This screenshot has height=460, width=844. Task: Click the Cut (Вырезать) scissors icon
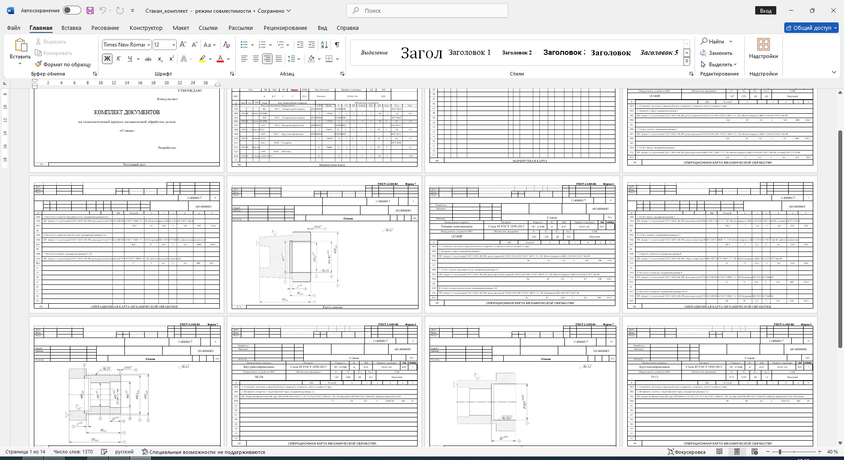click(38, 42)
